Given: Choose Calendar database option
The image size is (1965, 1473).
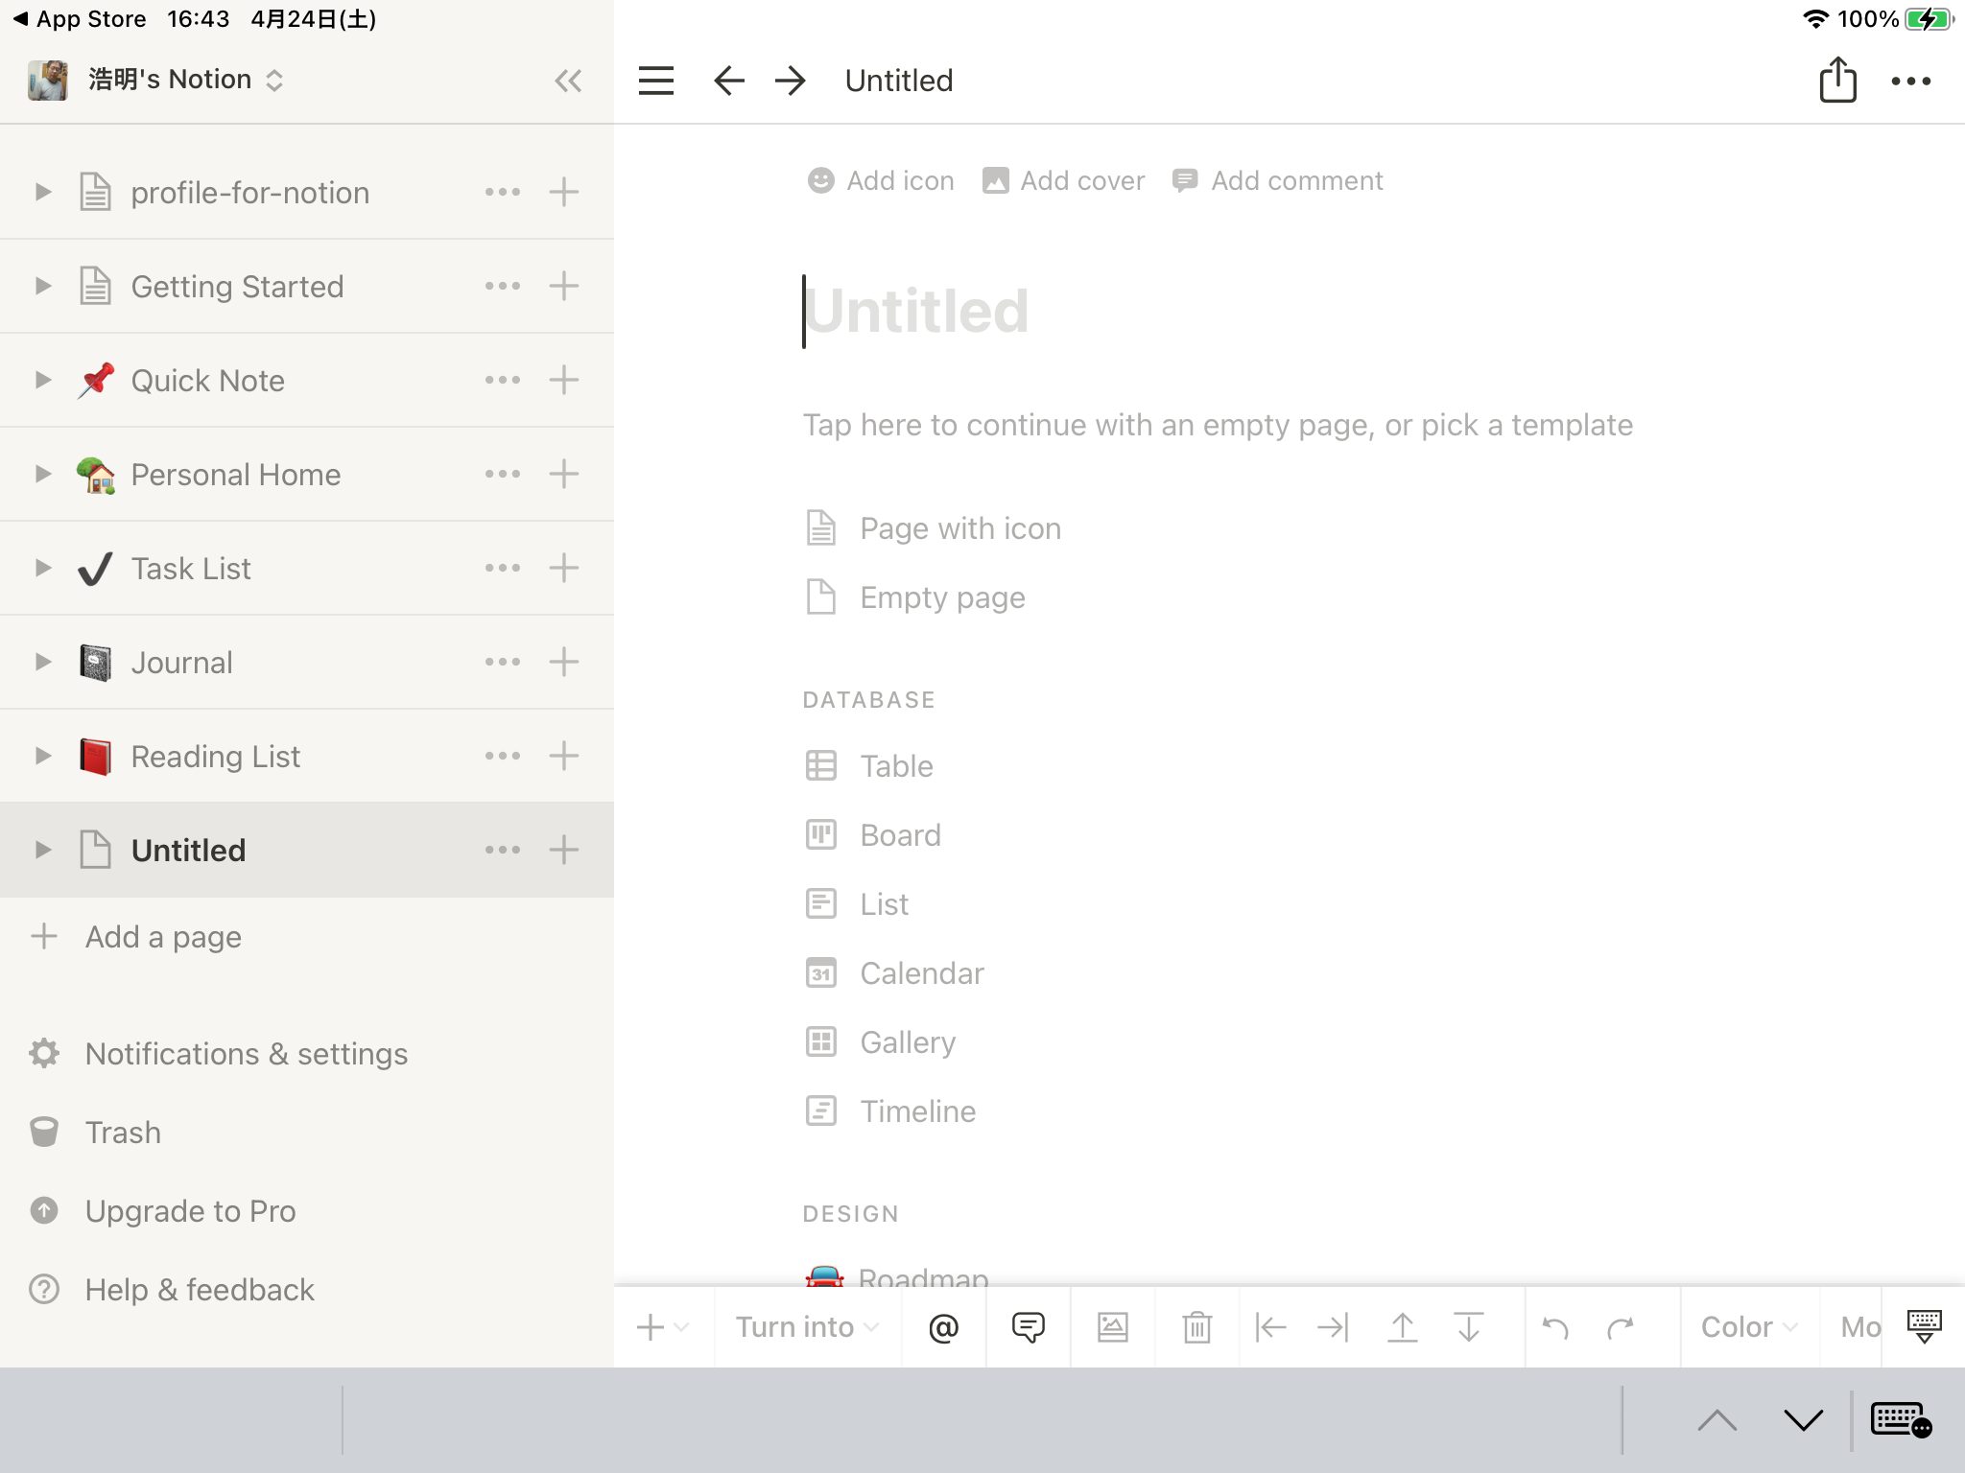Looking at the screenshot, I should coord(894,973).
